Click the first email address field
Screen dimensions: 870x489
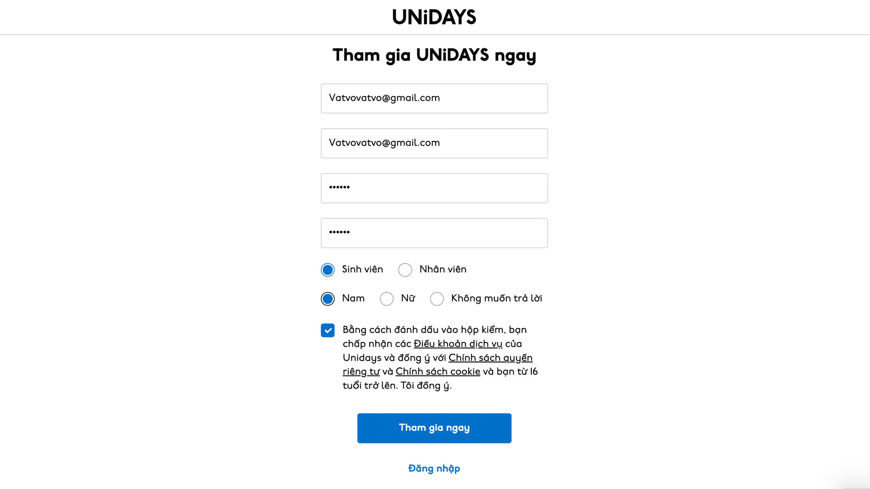point(434,98)
